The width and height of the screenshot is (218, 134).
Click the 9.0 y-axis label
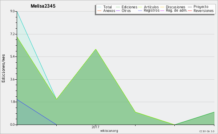(12, 11)
